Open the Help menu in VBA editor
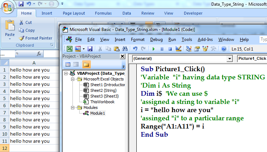Viewport: 267px width, 152px height. coord(244,40)
